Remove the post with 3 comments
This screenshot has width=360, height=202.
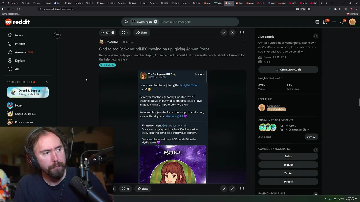point(232,33)
